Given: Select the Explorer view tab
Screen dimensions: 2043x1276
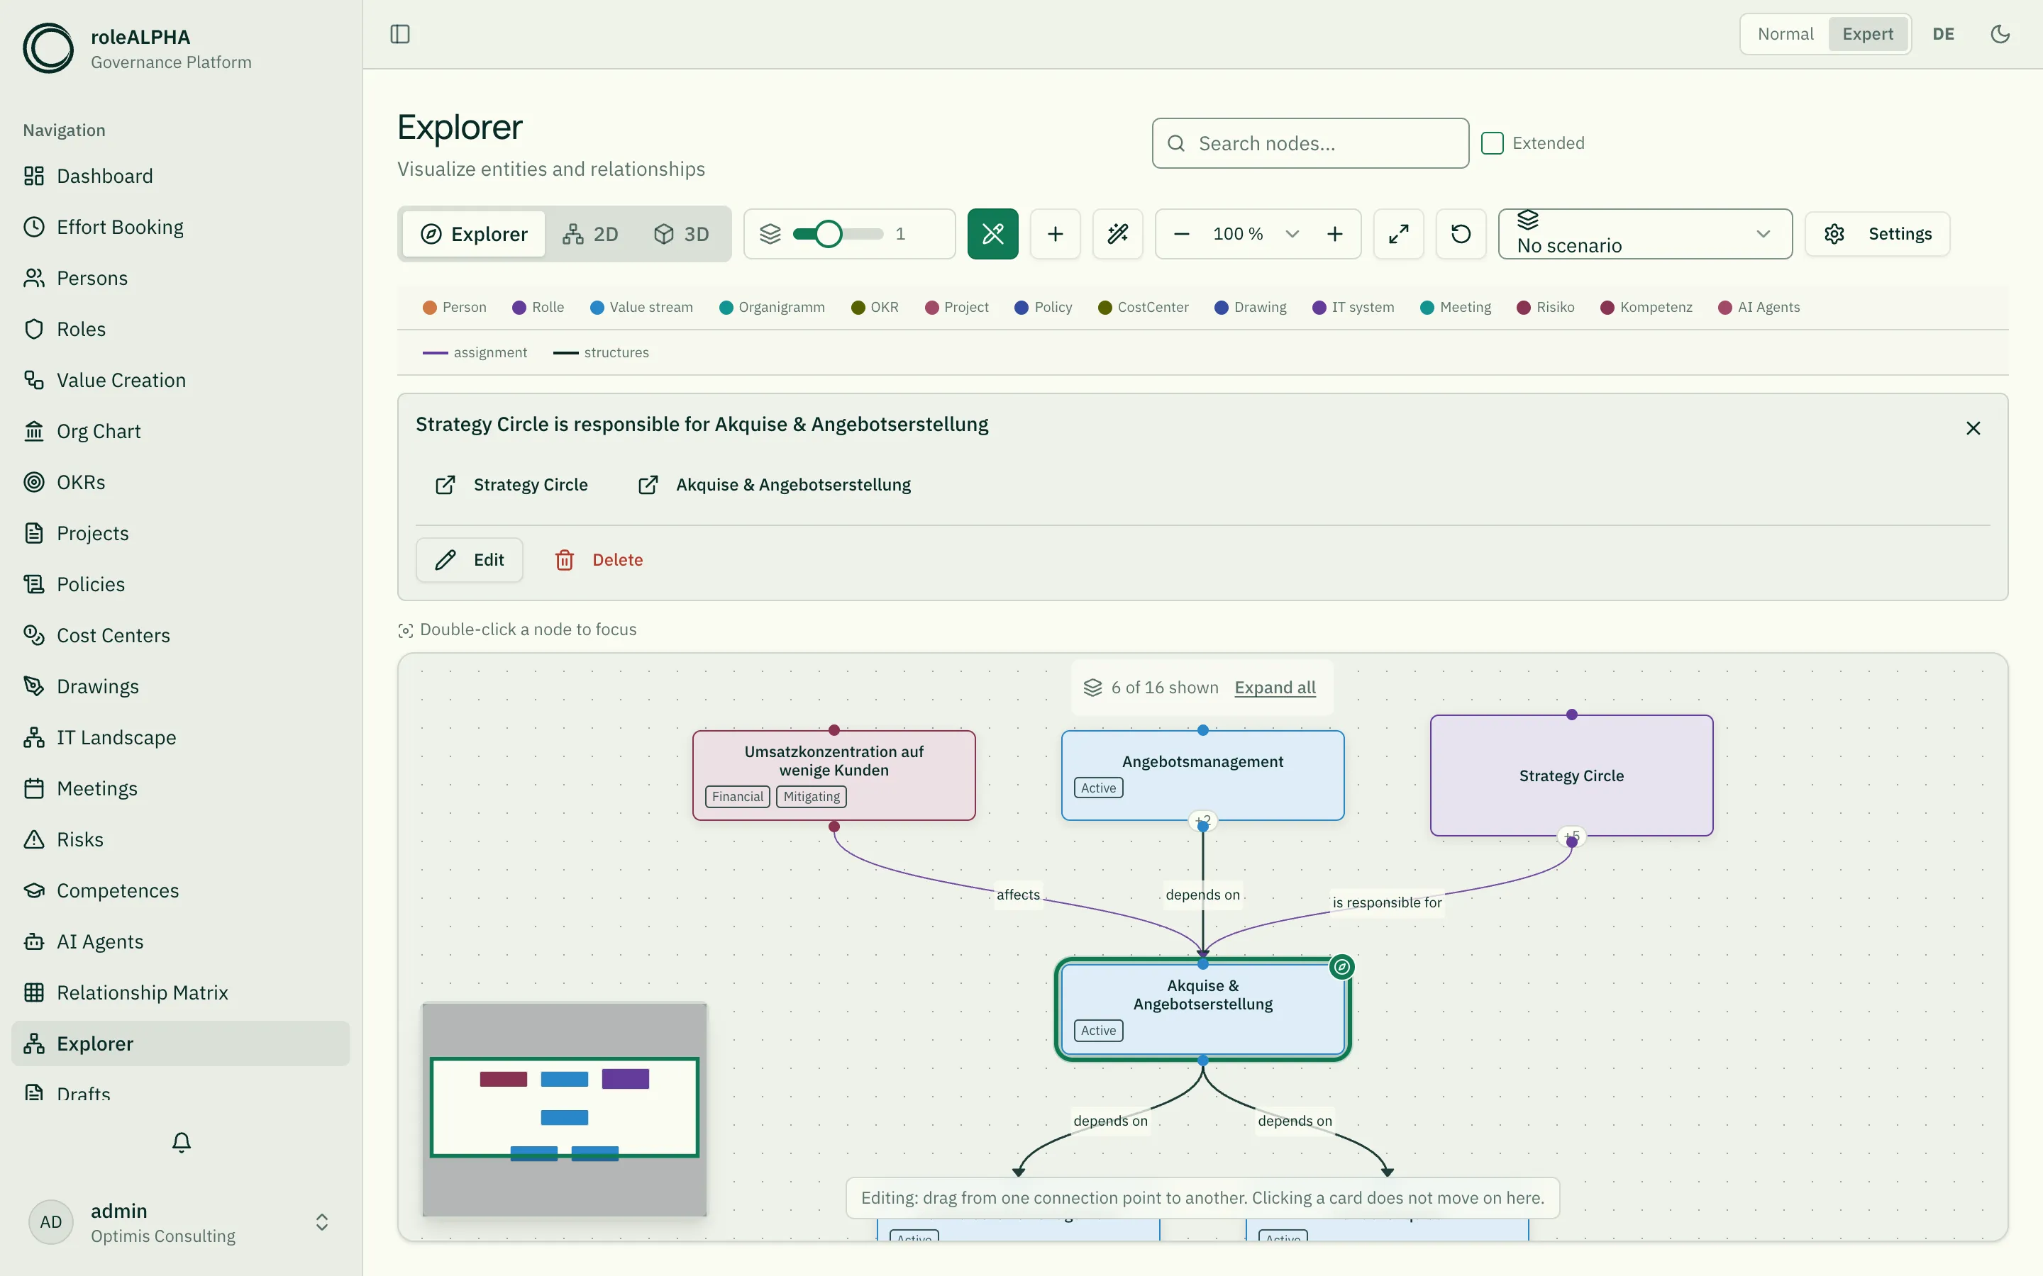Looking at the screenshot, I should [474, 234].
